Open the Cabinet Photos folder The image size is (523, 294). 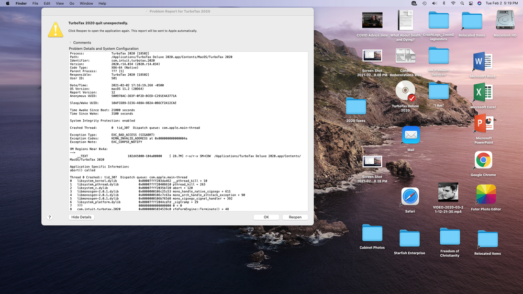click(x=372, y=233)
